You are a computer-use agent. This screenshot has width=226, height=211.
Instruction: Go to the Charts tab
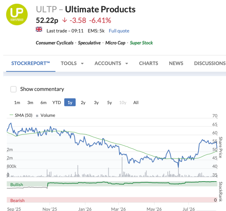click(148, 63)
